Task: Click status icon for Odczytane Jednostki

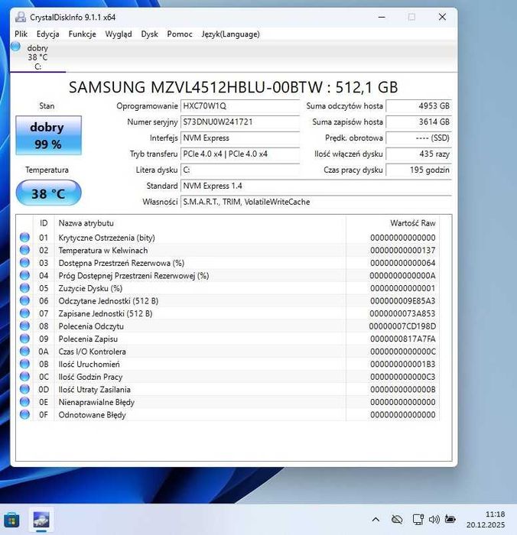Action: click(x=24, y=300)
